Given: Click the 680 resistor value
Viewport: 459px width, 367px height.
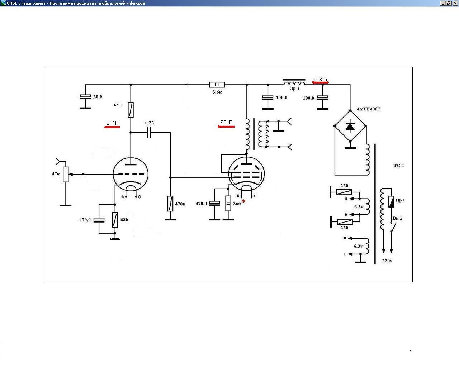Looking at the screenshot, I should pyautogui.click(x=124, y=220).
